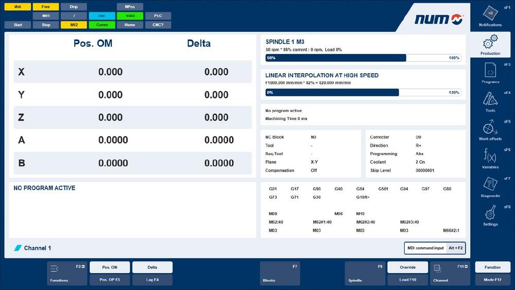
Task: Click the Stop button
Action: tap(46, 25)
